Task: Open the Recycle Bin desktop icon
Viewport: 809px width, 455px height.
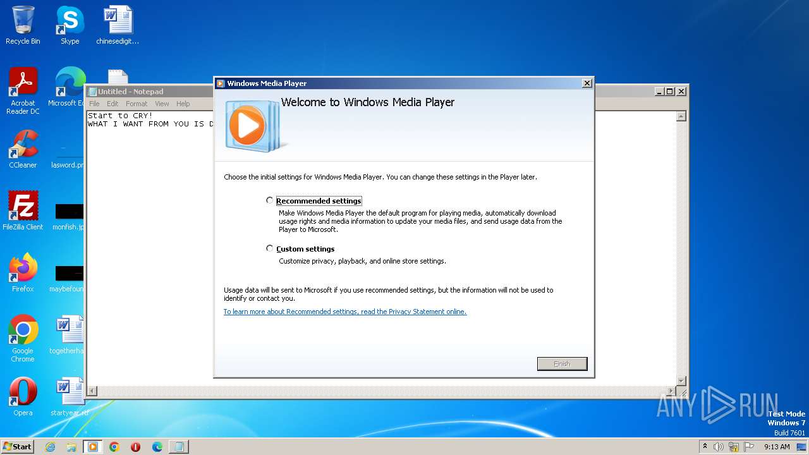Action: point(23,25)
